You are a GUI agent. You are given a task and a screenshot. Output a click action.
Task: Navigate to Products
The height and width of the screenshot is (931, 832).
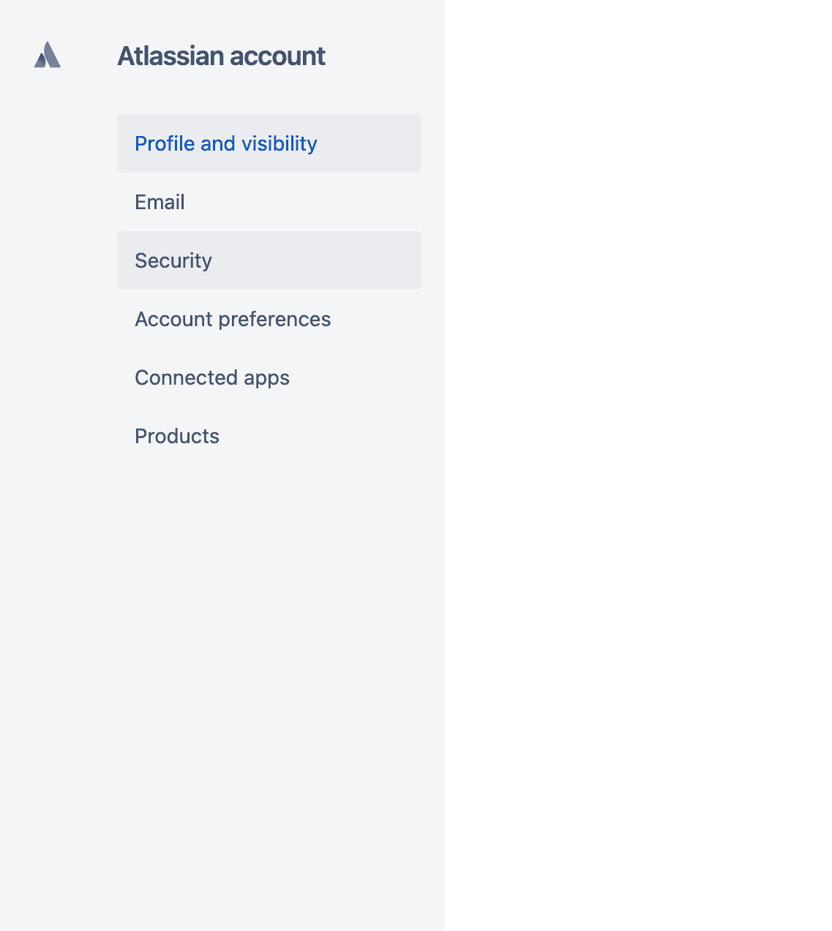(269, 436)
